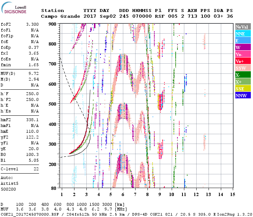Click the M(D) value 2.94

pos(34,79)
